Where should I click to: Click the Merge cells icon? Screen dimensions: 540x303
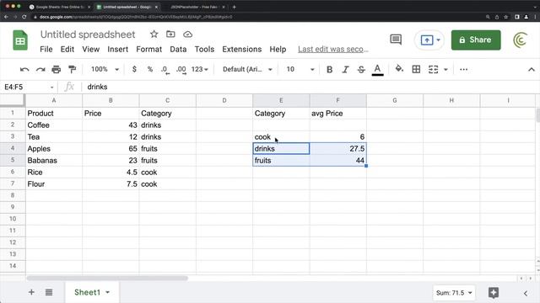433,69
